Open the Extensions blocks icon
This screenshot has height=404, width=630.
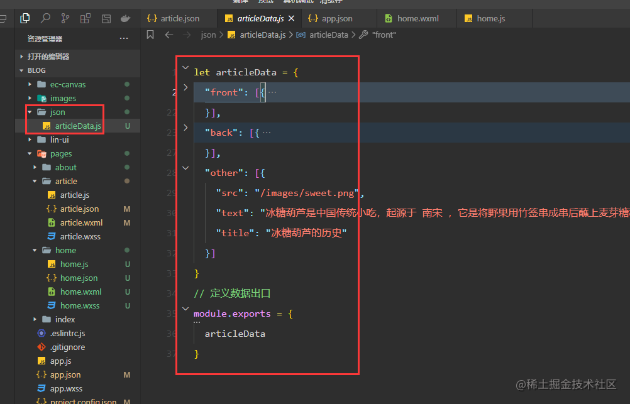click(85, 18)
